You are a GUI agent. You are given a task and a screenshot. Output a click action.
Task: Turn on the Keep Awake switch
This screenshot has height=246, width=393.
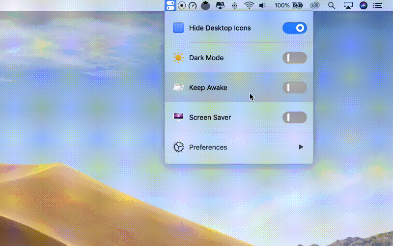coord(295,88)
